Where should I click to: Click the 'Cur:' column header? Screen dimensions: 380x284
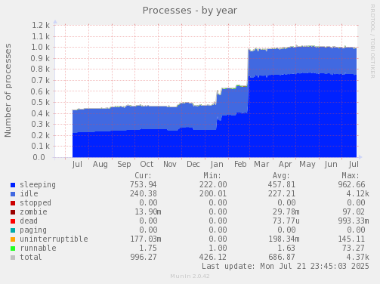pos(143,176)
